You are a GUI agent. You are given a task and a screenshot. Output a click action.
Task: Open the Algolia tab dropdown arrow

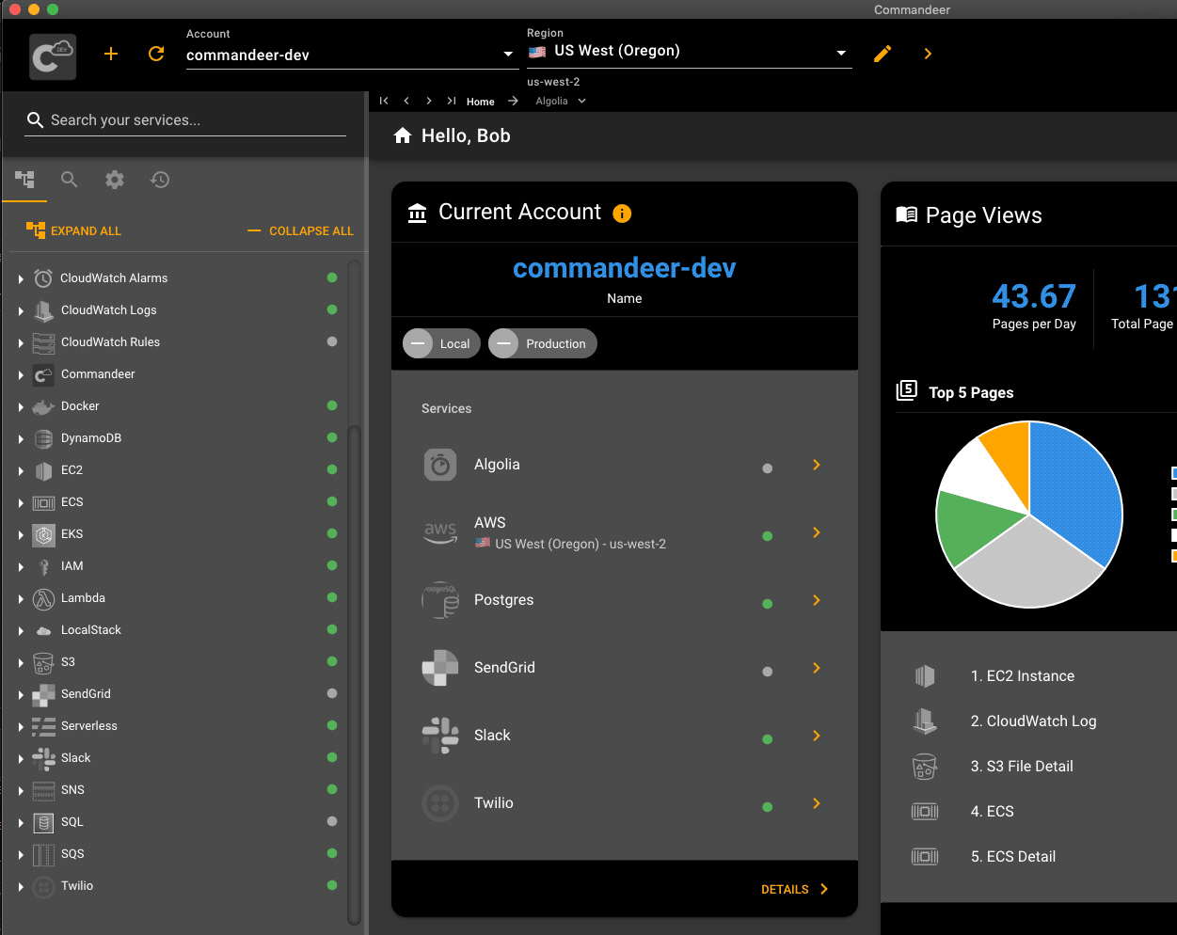pyautogui.click(x=581, y=101)
